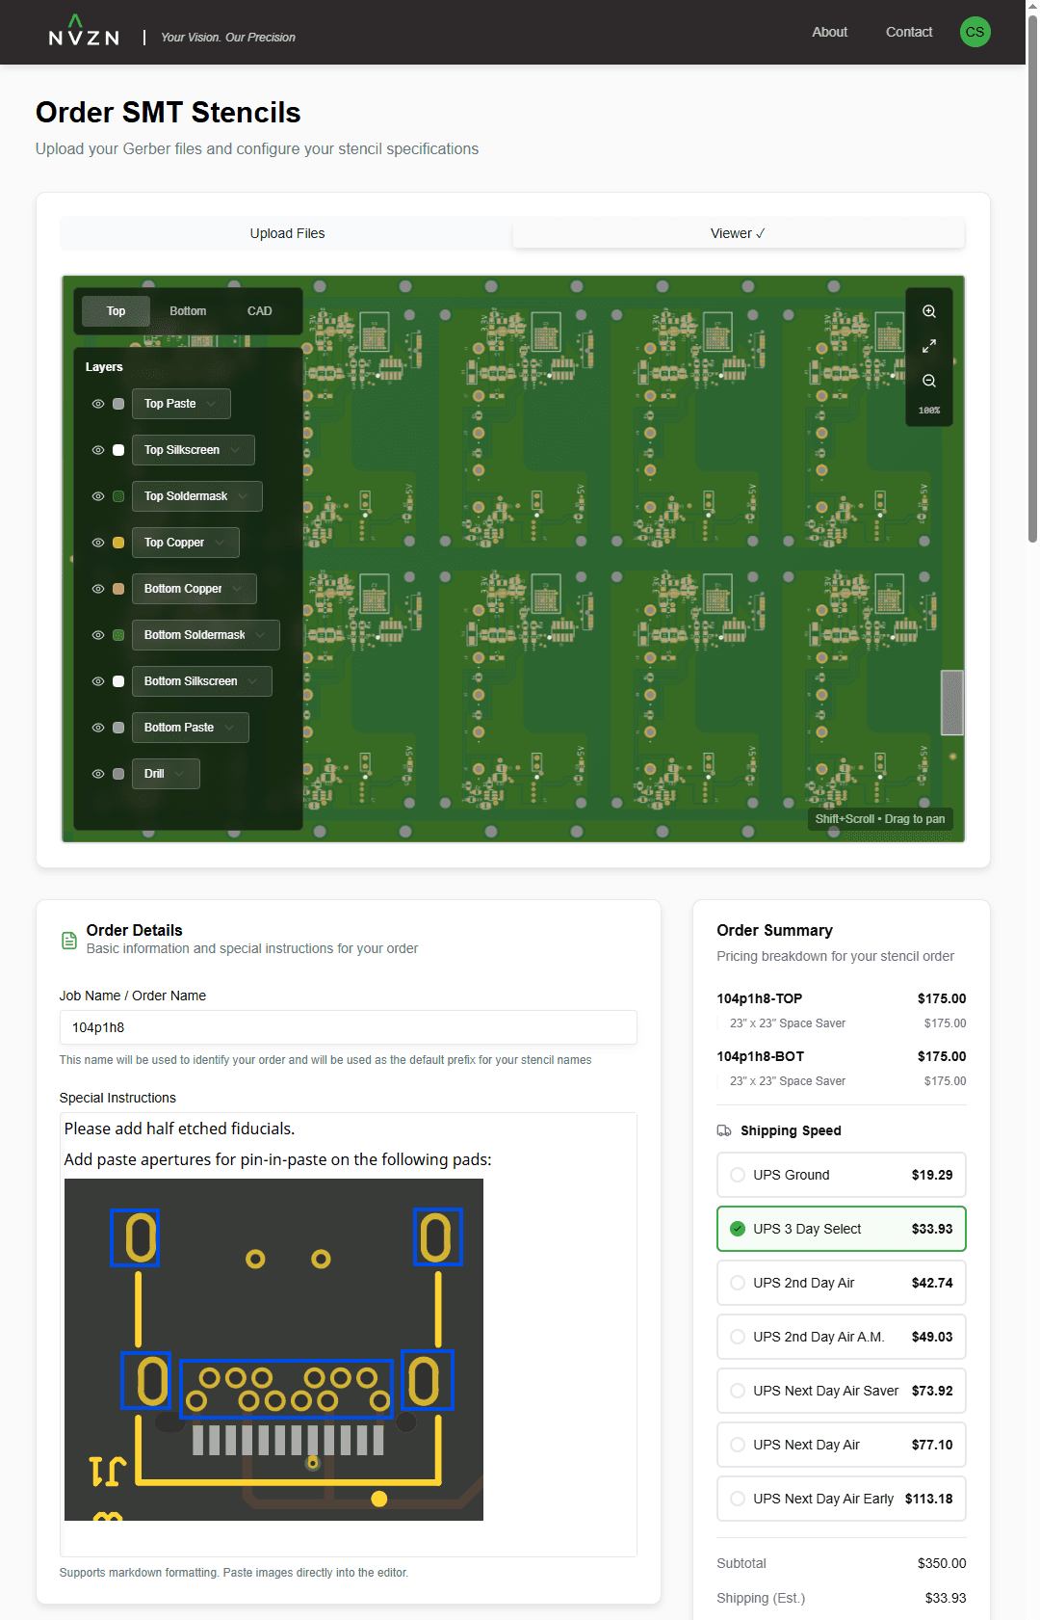Hide the Bottom Copper layer
Viewport: 1040px width, 1620px height.
(98, 589)
